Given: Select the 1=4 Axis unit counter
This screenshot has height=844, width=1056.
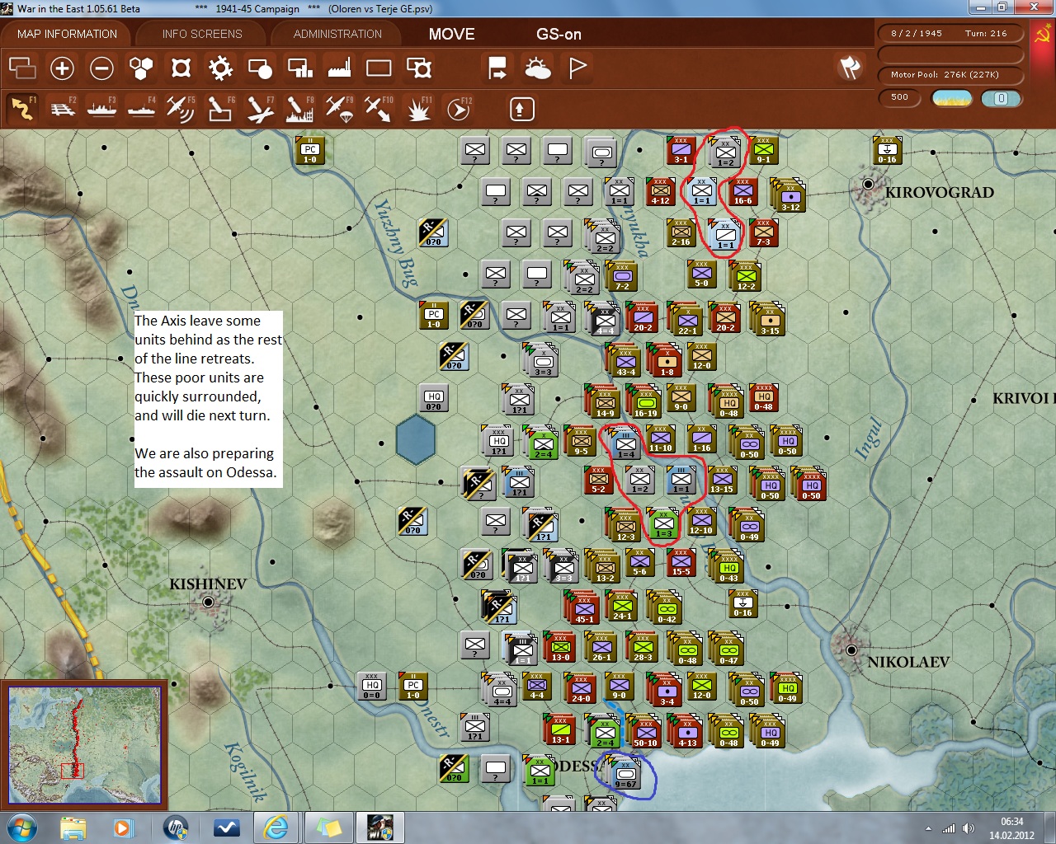Looking at the screenshot, I should 625,443.
